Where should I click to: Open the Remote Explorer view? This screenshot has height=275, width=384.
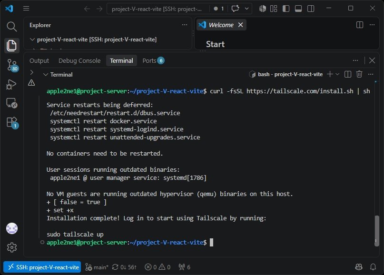[x=11, y=103]
